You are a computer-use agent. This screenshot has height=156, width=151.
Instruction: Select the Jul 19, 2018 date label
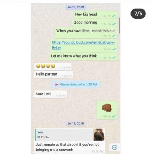[x=75, y=123]
